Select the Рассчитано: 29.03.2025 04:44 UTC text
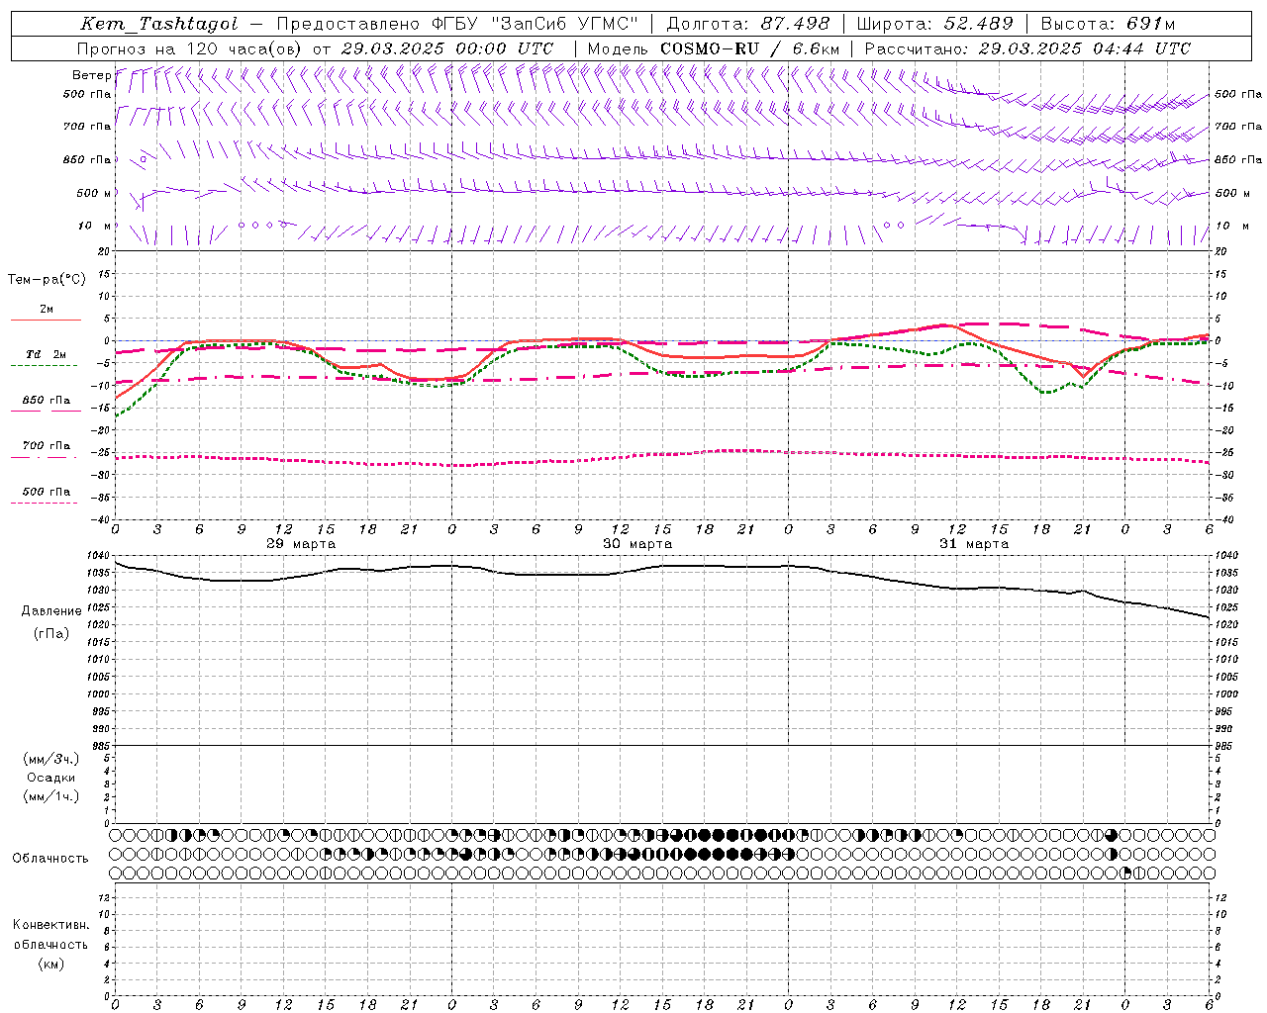Screen dimensions: 1267x1013 1027,48
